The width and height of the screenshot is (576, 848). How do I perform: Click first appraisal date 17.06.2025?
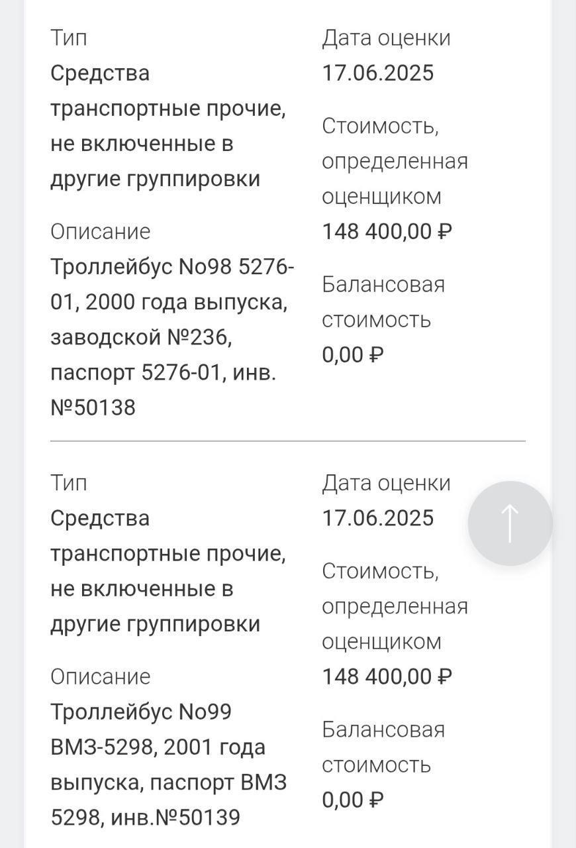(377, 73)
